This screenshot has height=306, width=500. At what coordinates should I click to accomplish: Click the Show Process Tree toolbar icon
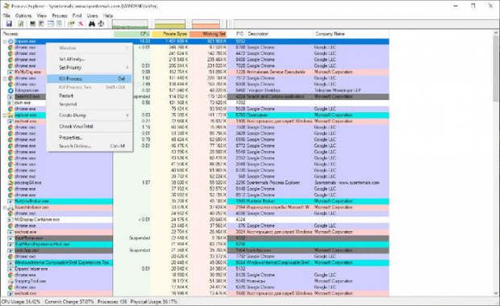pos(41,23)
